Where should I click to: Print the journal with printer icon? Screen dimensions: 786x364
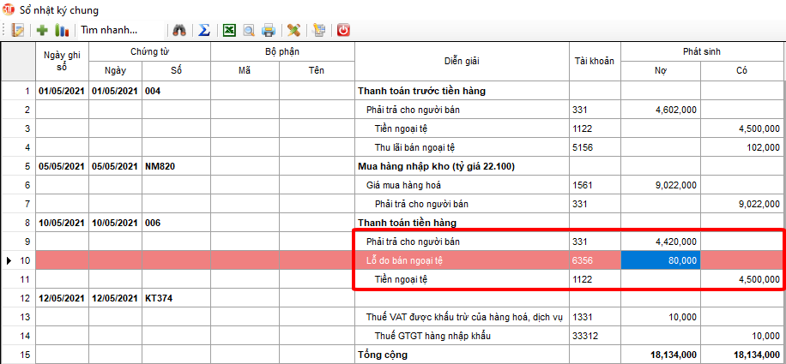pos(269,31)
